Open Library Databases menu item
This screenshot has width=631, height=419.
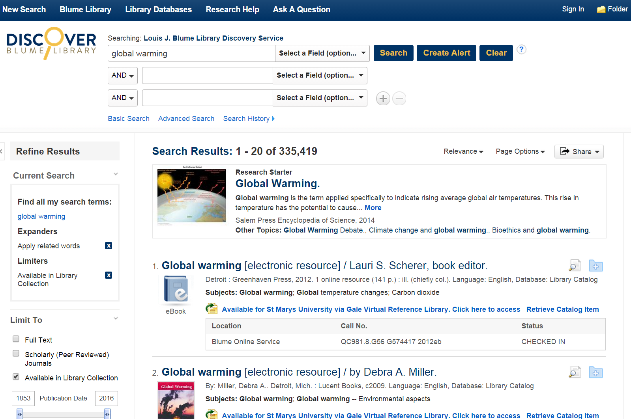(x=159, y=9)
